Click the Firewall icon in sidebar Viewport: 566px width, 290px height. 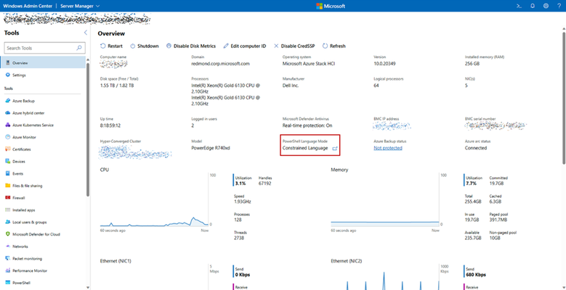7,198
